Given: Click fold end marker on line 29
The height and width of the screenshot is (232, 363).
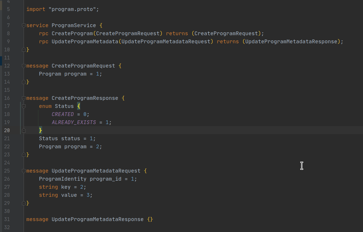Looking at the screenshot, I should pyautogui.click(x=24, y=203).
